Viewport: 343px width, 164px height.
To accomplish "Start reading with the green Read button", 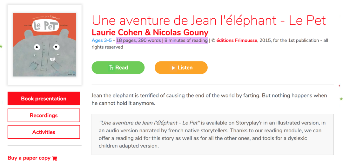I will pyautogui.click(x=118, y=68).
